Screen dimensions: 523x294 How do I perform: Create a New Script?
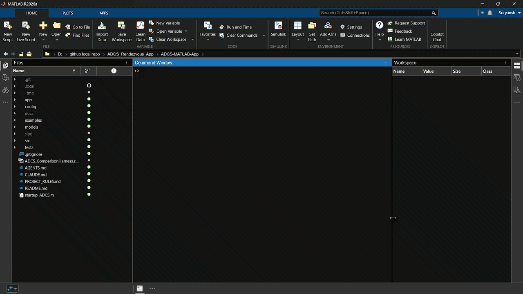pos(8,31)
